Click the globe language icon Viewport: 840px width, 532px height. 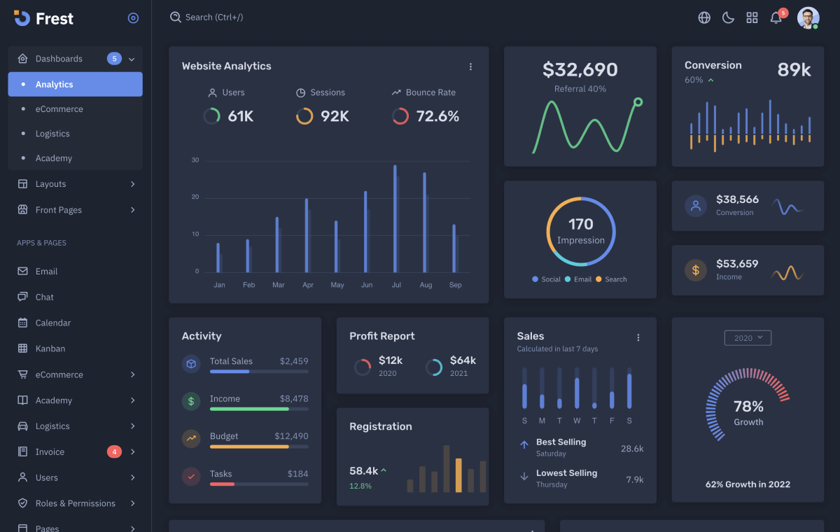pos(704,17)
